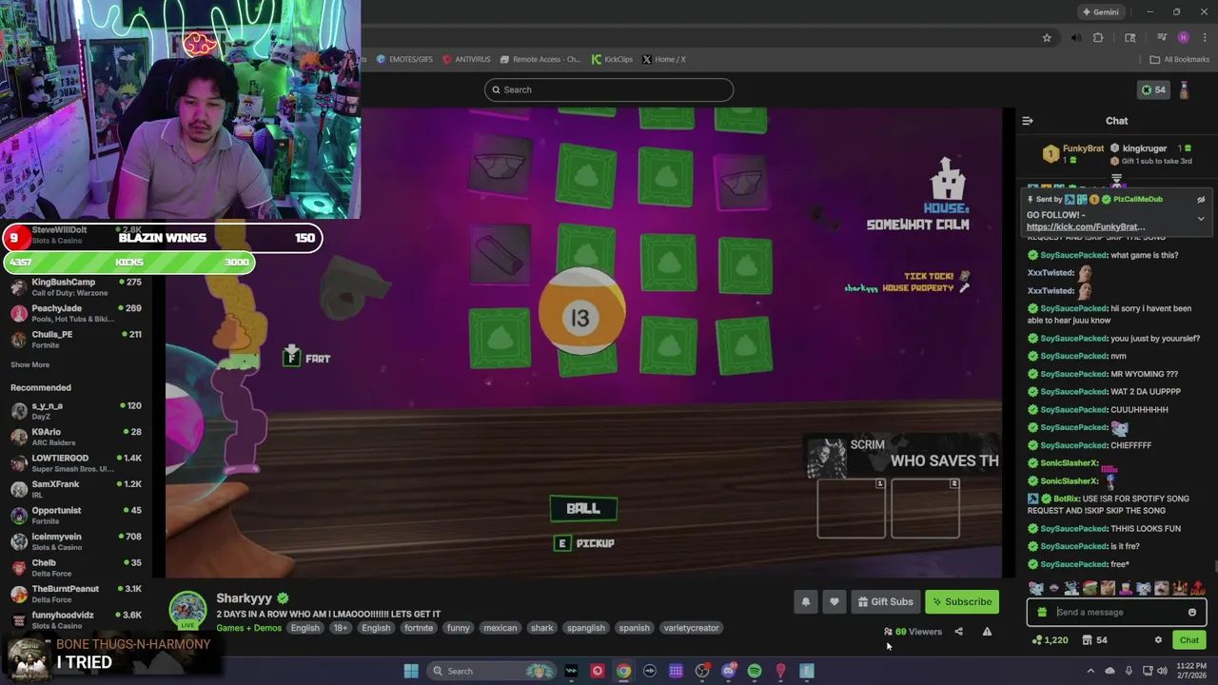1218x685 pixels.
Task: Click gift icon in message box
Action: [x=1042, y=613]
